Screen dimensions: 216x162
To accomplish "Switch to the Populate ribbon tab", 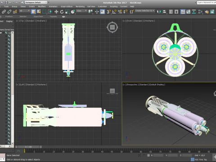I will coord(53,17).
